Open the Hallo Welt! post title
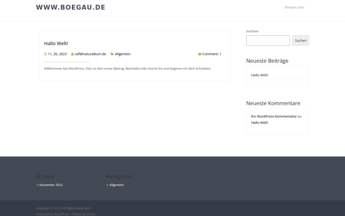Image resolution: width=345 pixels, height=216 pixels. [56, 43]
